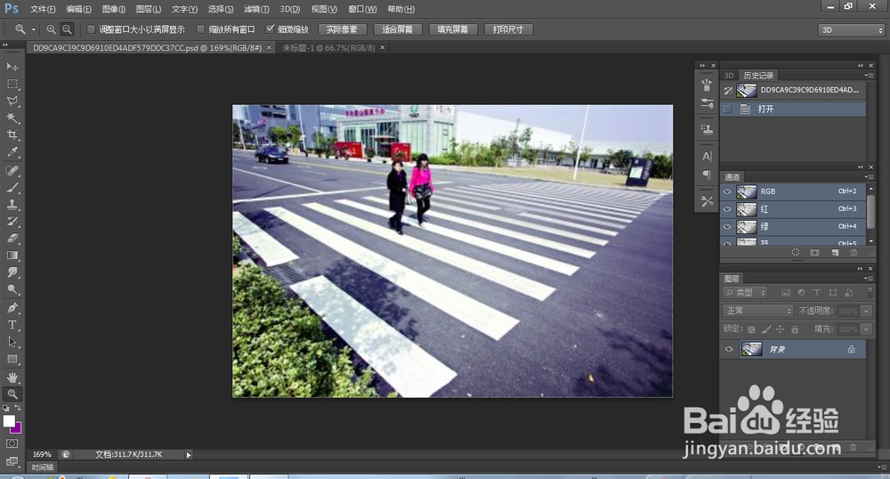Open the zoom tool preset picker arrow
This screenshot has width=890, height=479.
tap(33, 29)
